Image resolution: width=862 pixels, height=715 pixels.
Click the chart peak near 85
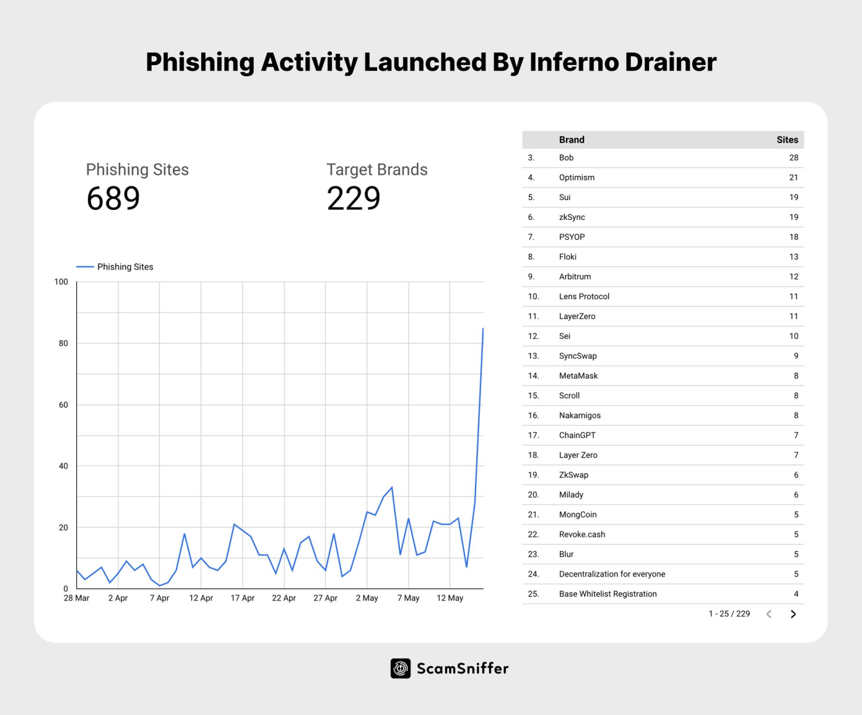click(483, 329)
